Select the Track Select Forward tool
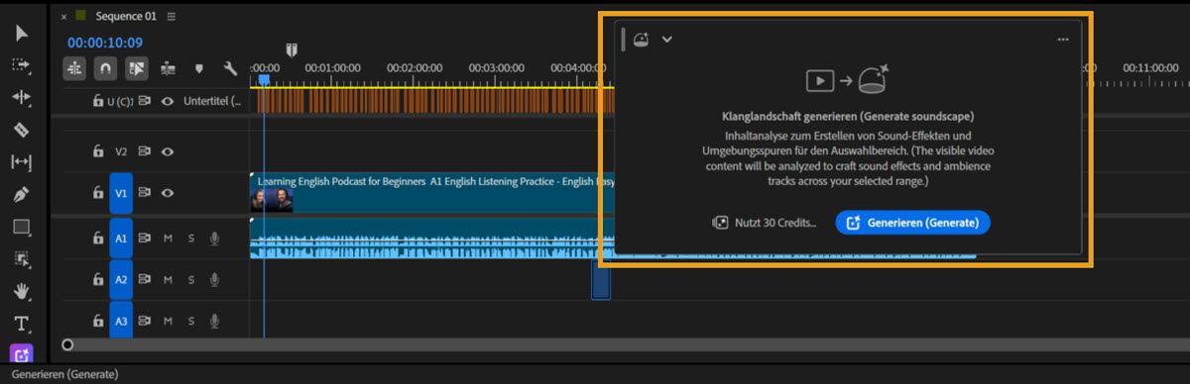 (22, 65)
